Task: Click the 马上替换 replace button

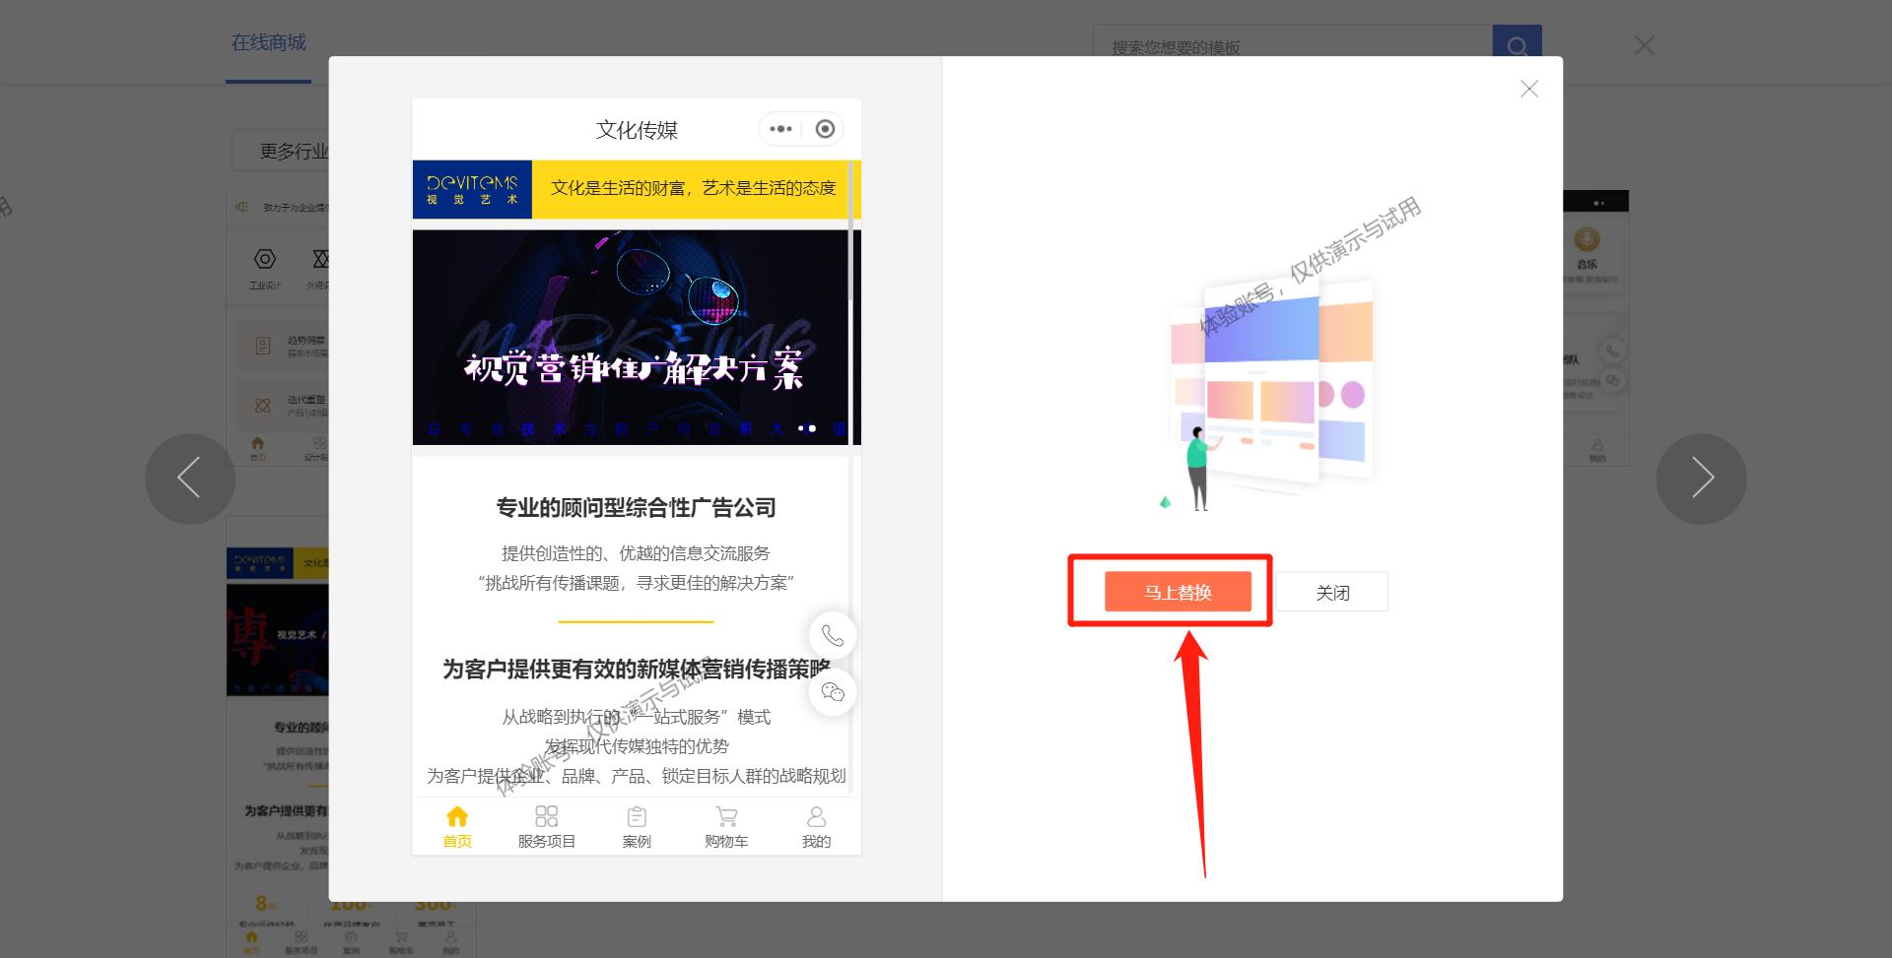Action: [1179, 591]
